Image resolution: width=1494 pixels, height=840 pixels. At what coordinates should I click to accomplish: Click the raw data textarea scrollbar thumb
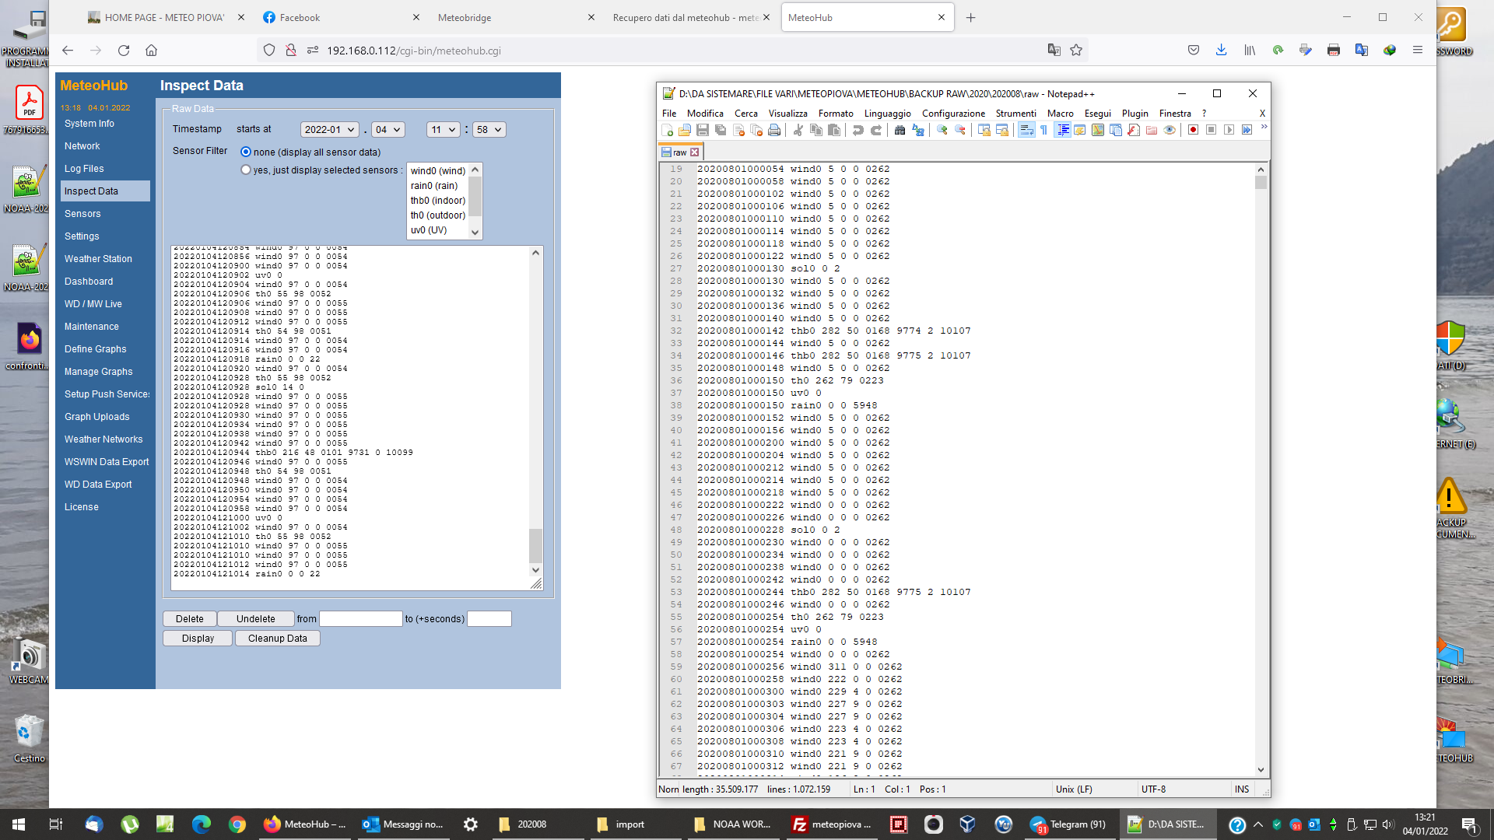point(535,545)
